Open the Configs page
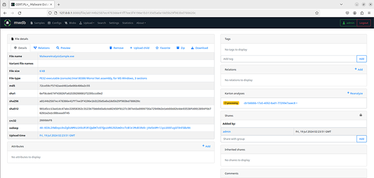Viewport: 374px width, 178px height. pos(55,23)
